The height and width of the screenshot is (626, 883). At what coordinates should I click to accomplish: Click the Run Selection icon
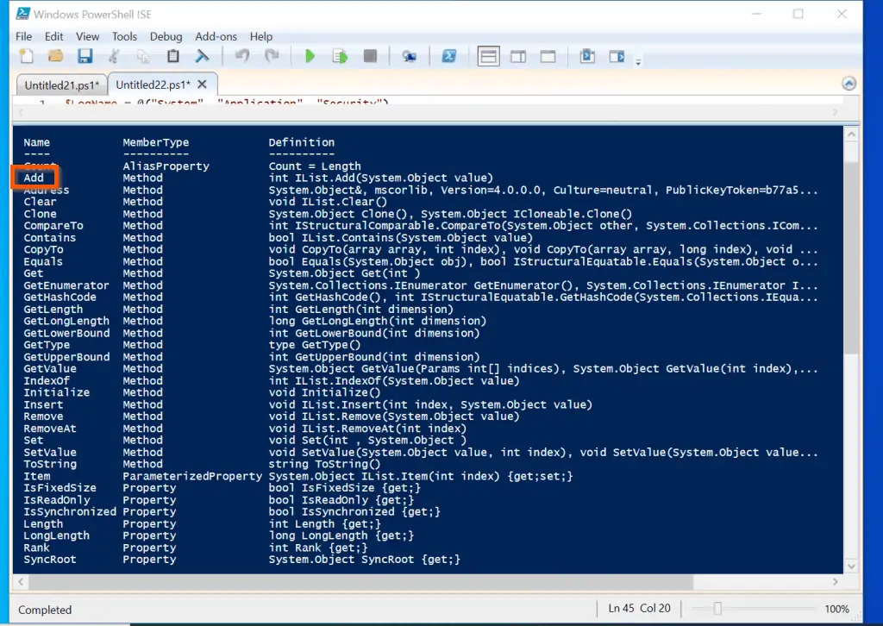(340, 56)
